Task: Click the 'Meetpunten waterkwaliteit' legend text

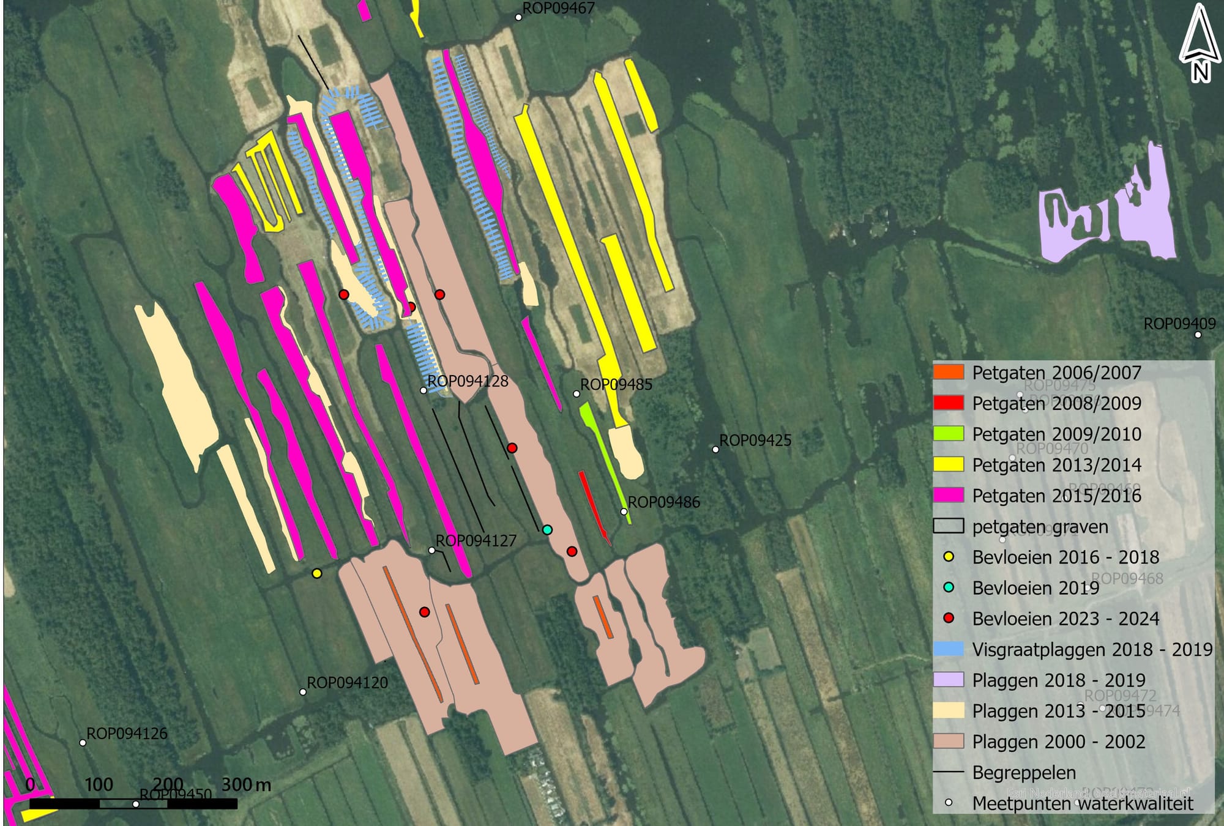Action: 1083,803
